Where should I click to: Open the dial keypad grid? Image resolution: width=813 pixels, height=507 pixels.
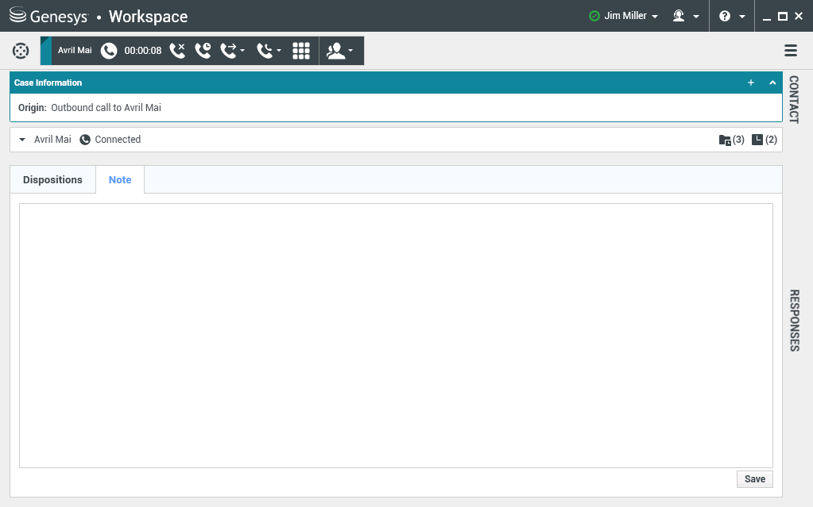click(x=301, y=50)
